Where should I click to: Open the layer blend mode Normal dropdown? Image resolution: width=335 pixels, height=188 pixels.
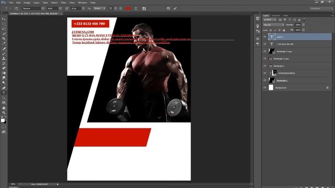point(274,25)
